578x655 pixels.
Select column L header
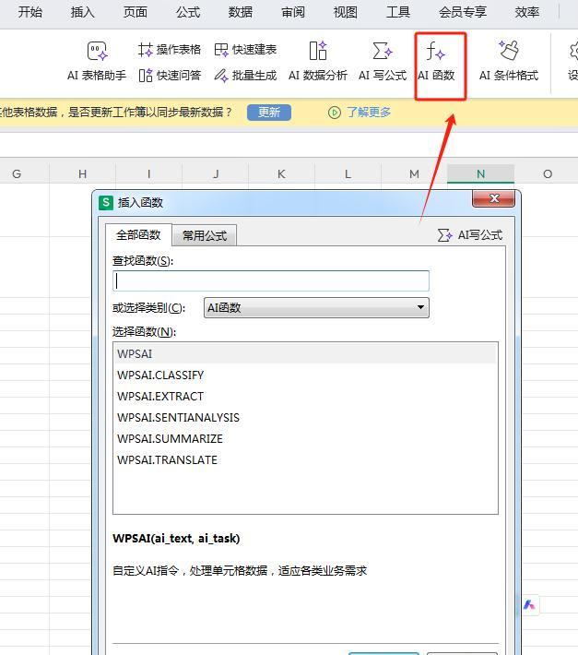(x=348, y=173)
